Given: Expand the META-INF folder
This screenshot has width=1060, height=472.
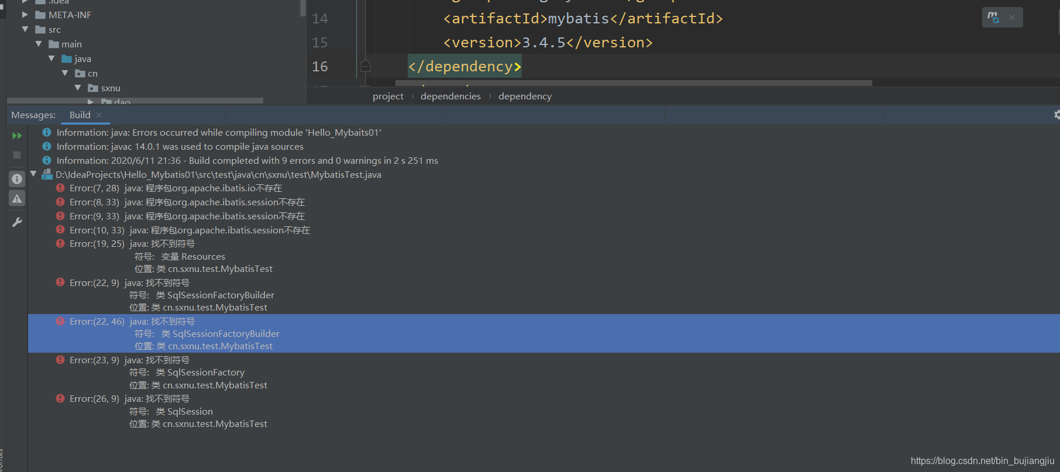Looking at the screenshot, I should 25,15.
